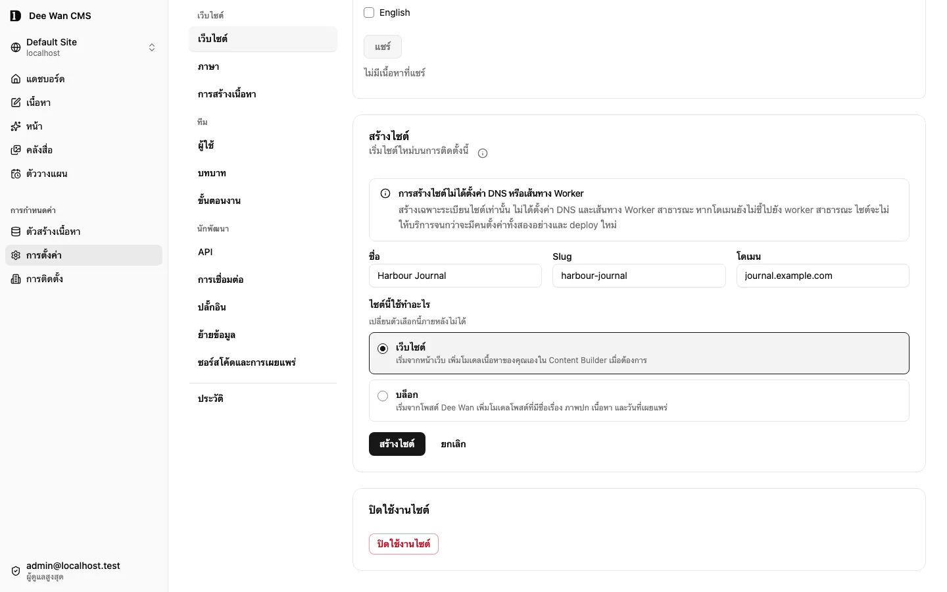
Task: Click the ตัวสร้างเนื้อหา database icon
Action: pyautogui.click(x=16, y=232)
